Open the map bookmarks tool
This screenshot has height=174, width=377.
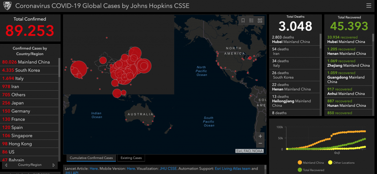click(243, 21)
